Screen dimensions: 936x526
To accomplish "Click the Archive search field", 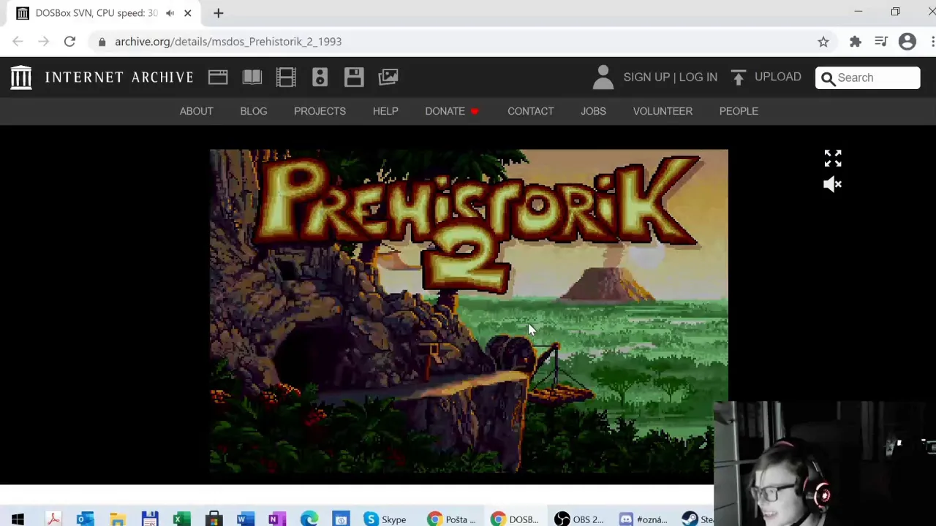I will (x=868, y=77).
